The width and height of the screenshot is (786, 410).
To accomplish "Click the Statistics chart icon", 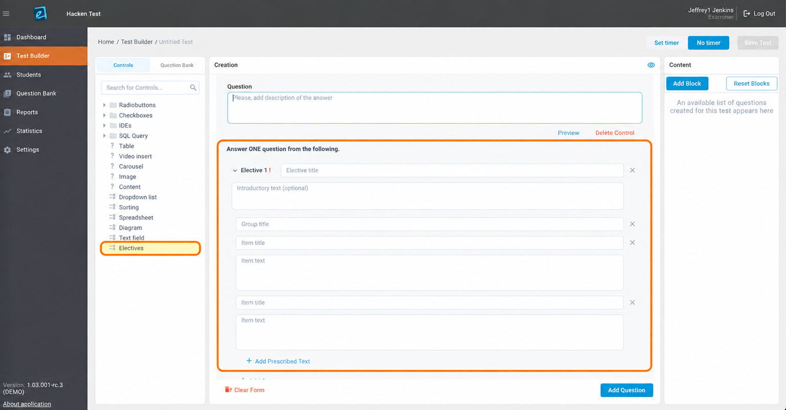I will [7, 131].
